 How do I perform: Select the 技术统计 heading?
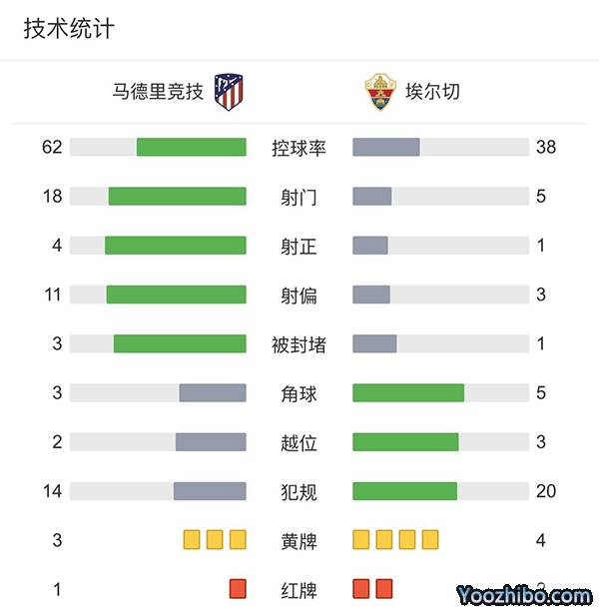click(x=69, y=29)
